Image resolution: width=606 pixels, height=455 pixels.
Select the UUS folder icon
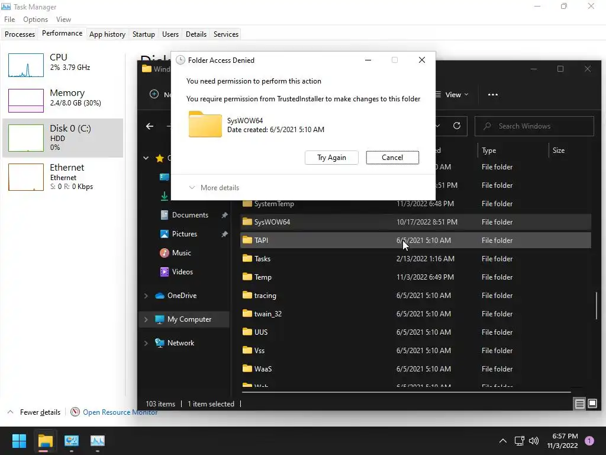click(247, 332)
